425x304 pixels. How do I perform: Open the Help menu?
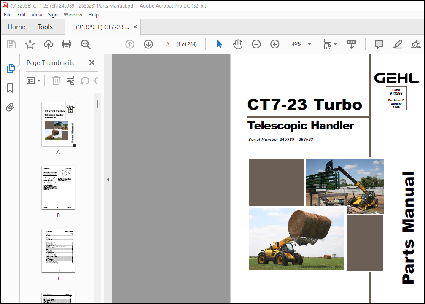click(93, 15)
